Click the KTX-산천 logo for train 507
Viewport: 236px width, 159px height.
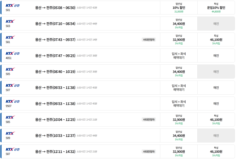(x=13, y=85)
